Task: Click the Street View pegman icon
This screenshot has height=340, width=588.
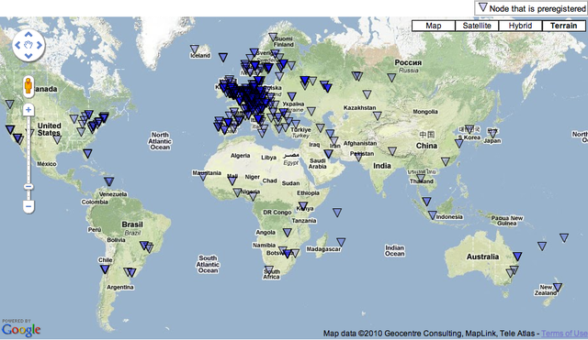Action: pyautogui.click(x=28, y=85)
